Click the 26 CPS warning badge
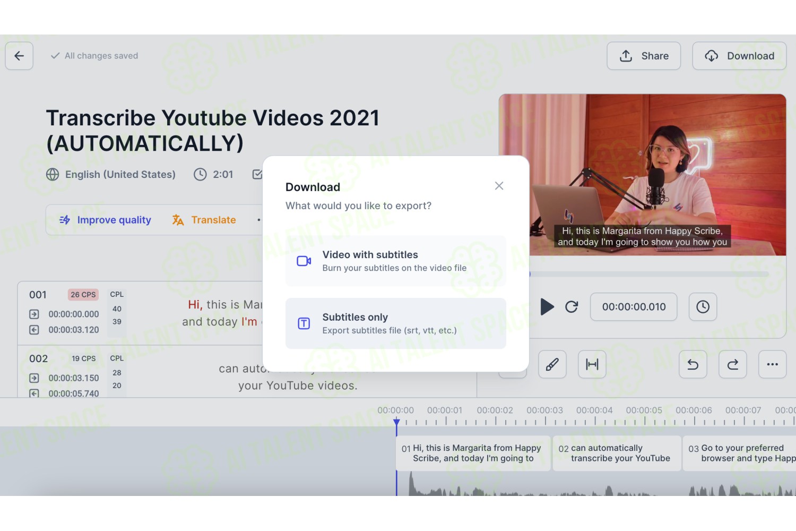 83,295
